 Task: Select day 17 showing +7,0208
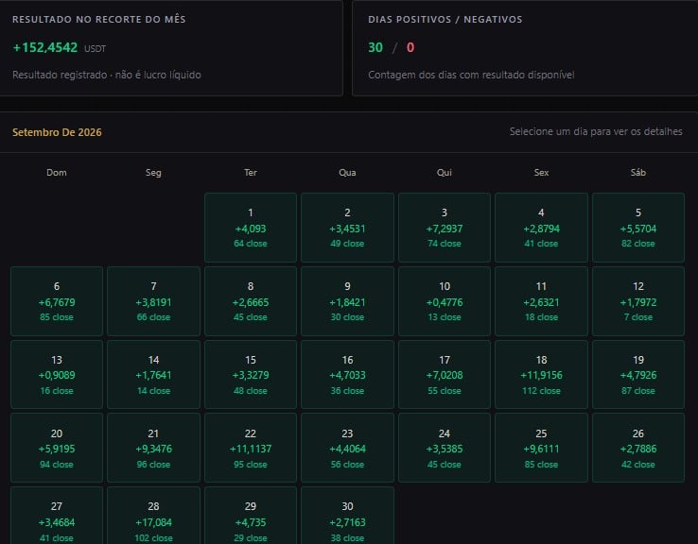click(445, 374)
